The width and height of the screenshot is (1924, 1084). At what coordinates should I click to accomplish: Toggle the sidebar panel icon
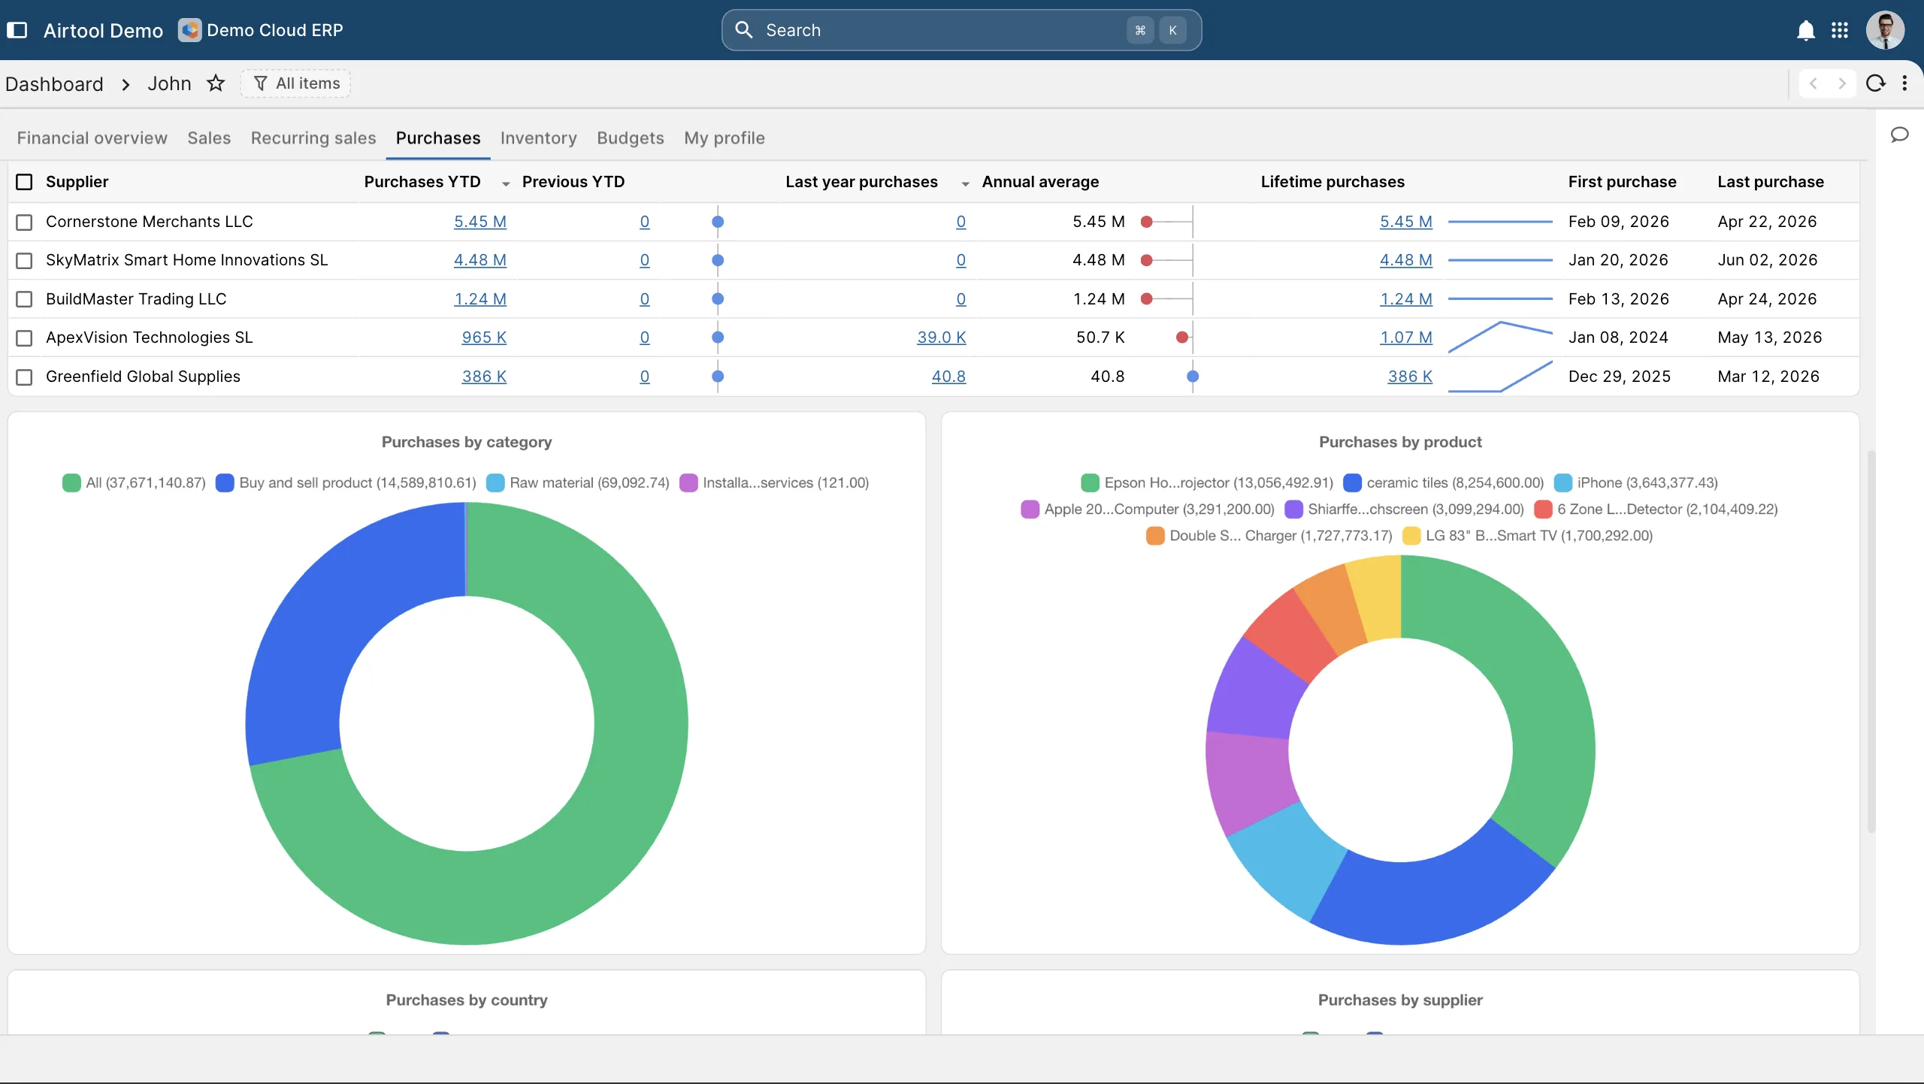tap(17, 30)
